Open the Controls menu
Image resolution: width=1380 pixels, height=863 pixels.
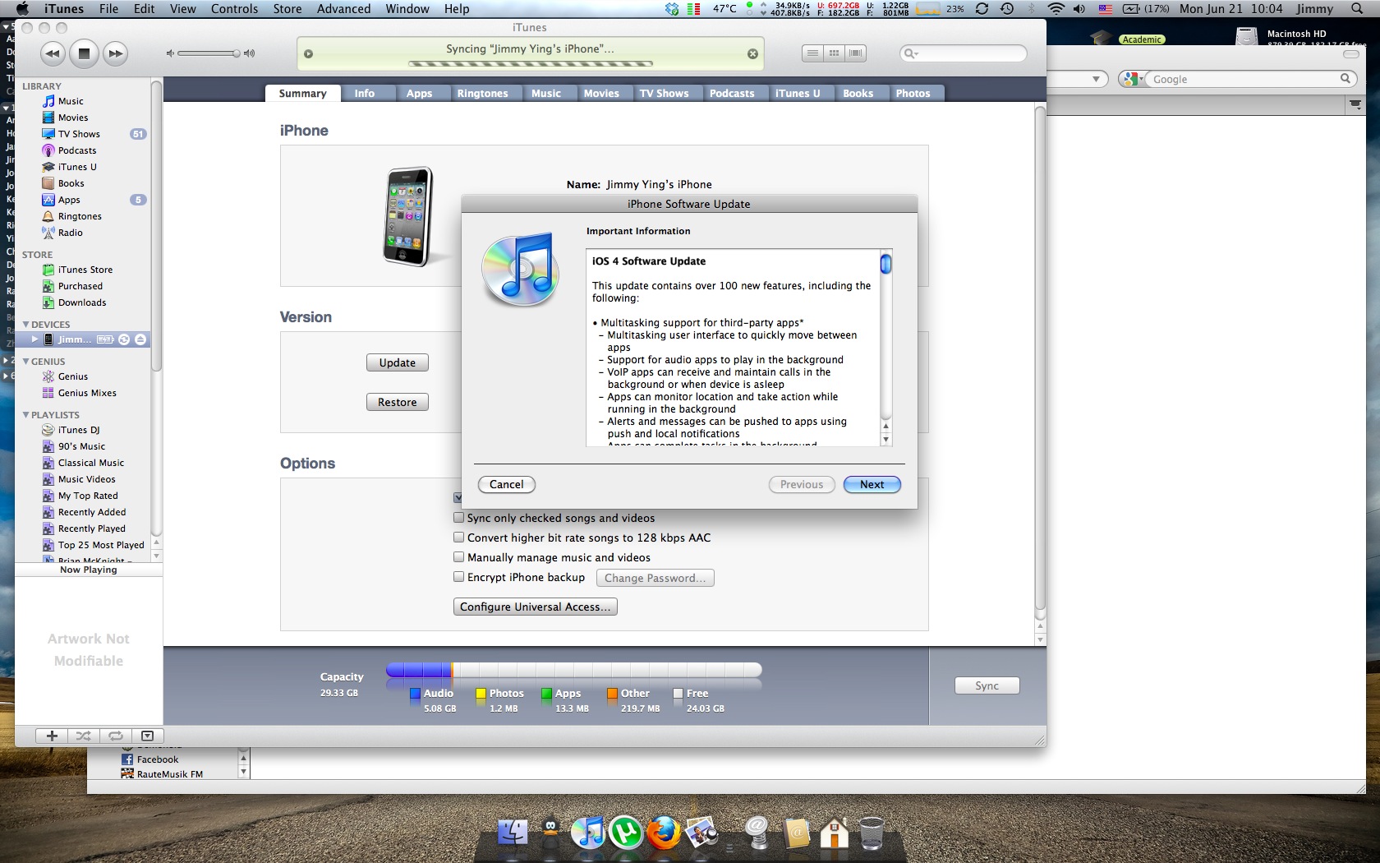(x=234, y=9)
